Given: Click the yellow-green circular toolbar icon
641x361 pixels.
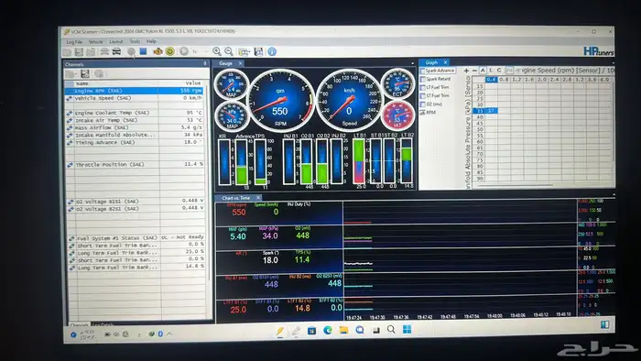Looking at the screenshot, I should coord(170,51).
